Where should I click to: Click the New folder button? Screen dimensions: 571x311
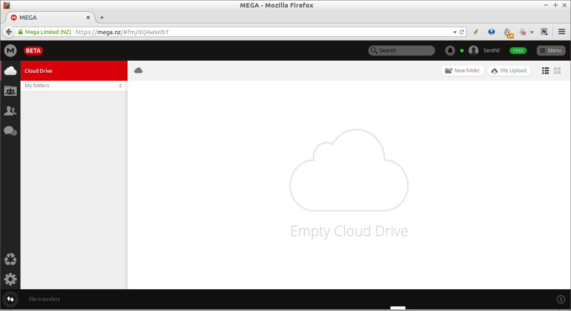pyautogui.click(x=463, y=71)
